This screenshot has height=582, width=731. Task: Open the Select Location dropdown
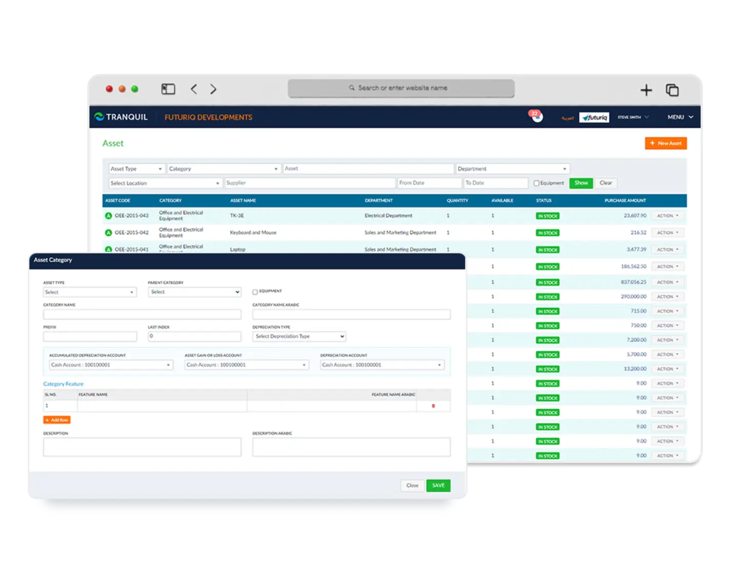point(165,183)
